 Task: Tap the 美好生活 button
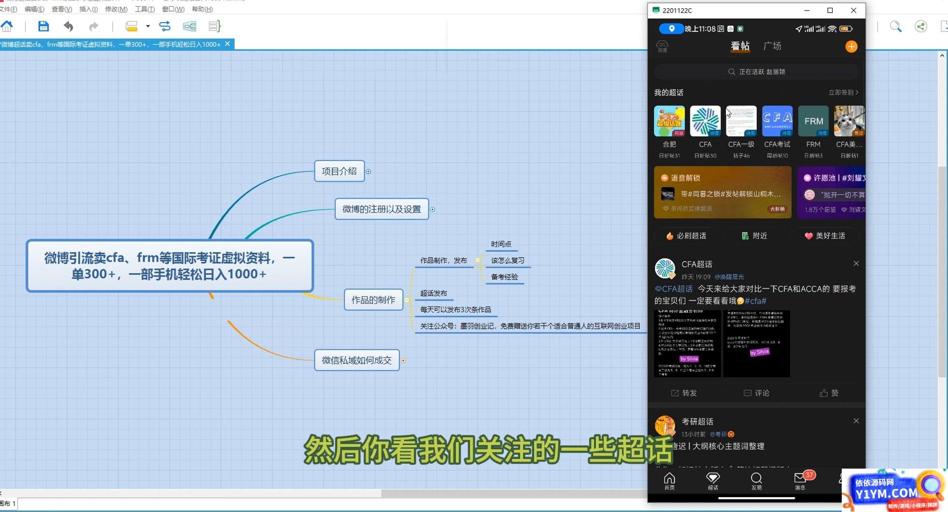[x=825, y=236]
